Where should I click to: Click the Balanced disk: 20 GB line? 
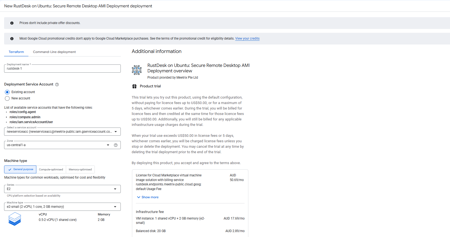coord(151,231)
